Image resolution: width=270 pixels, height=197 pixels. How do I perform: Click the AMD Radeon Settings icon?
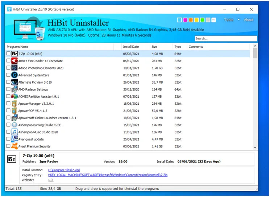tap(14, 89)
